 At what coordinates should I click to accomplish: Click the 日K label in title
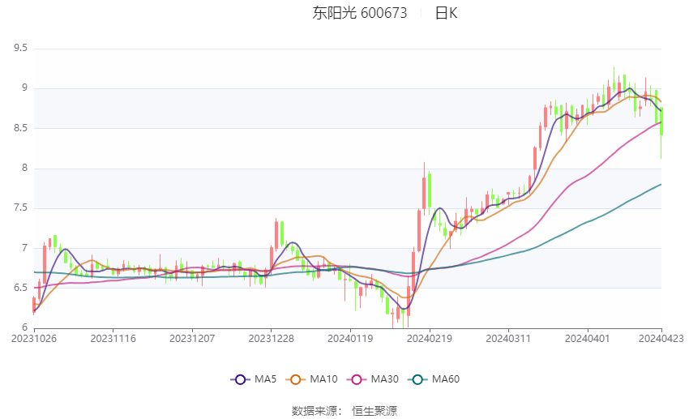click(446, 13)
